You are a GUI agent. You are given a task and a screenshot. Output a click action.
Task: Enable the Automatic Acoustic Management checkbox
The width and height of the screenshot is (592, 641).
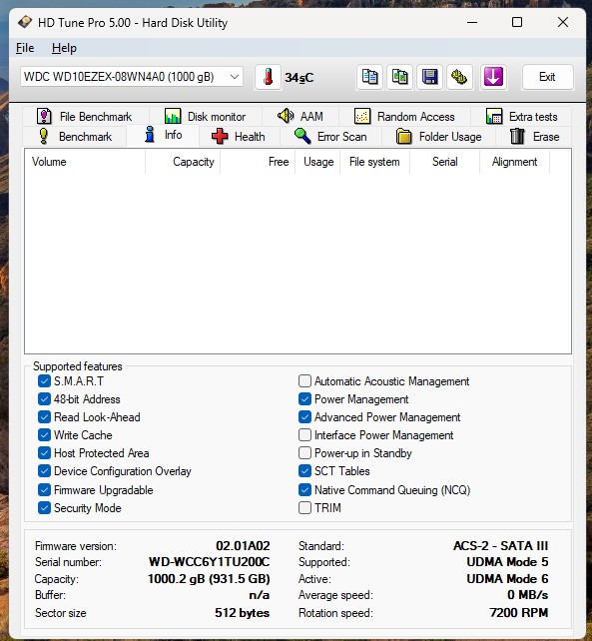tap(304, 381)
